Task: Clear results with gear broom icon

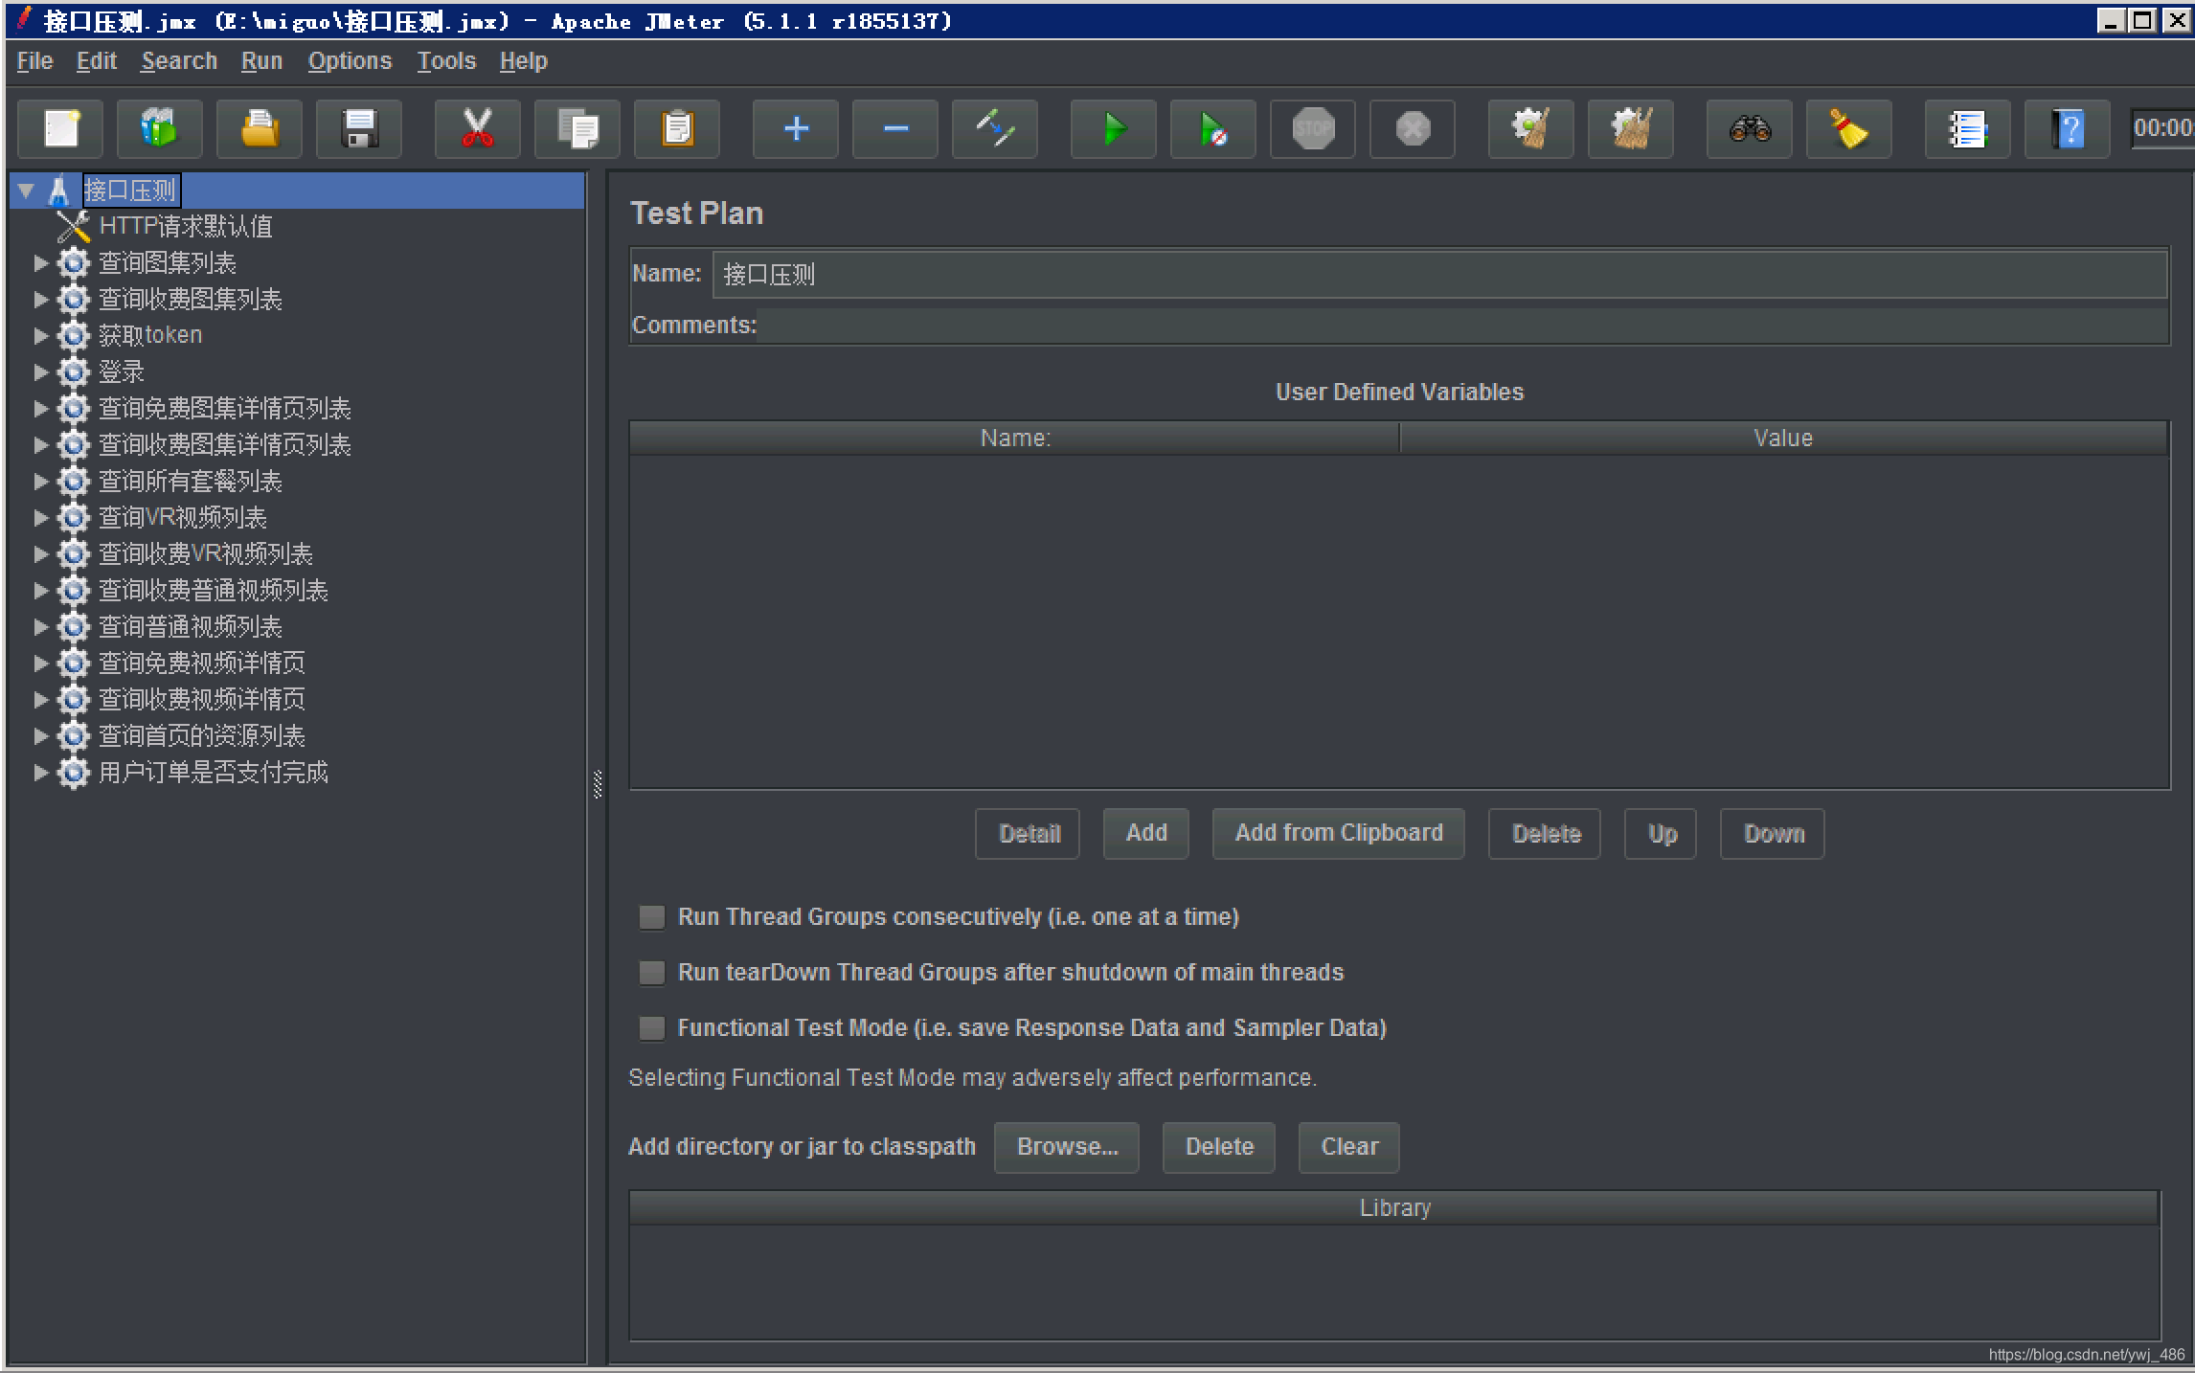Action: [x=1531, y=128]
